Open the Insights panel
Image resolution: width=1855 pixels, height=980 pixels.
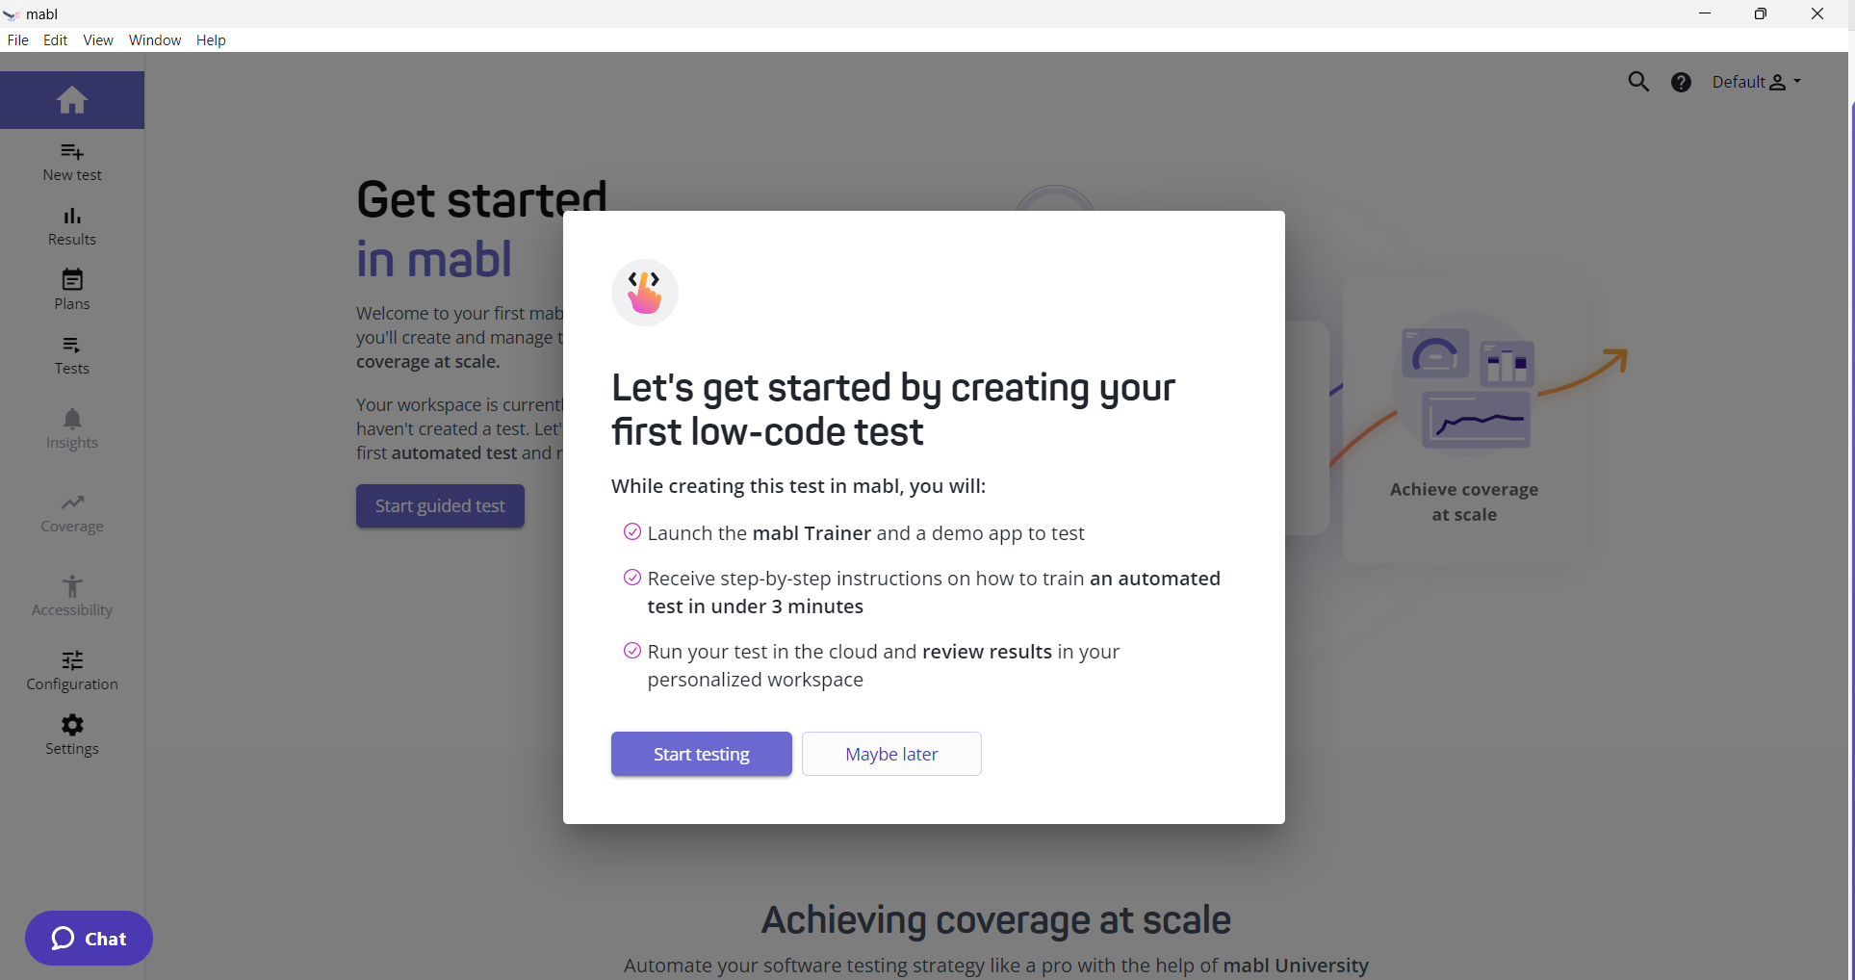coord(71,427)
